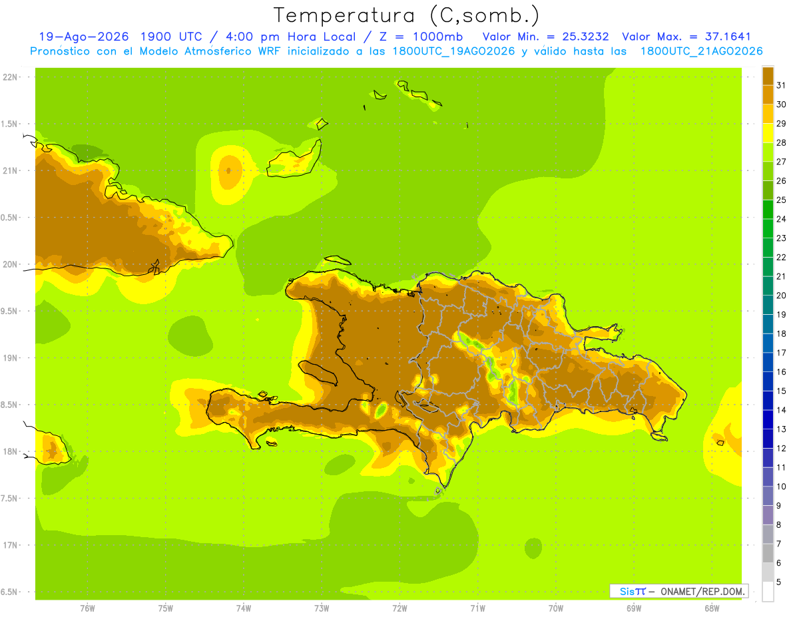Click the colorbar label '15'

coord(781,391)
